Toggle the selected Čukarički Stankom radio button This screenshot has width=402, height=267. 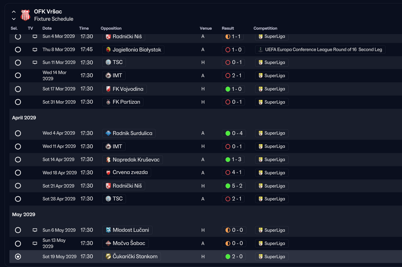[18, 257]
